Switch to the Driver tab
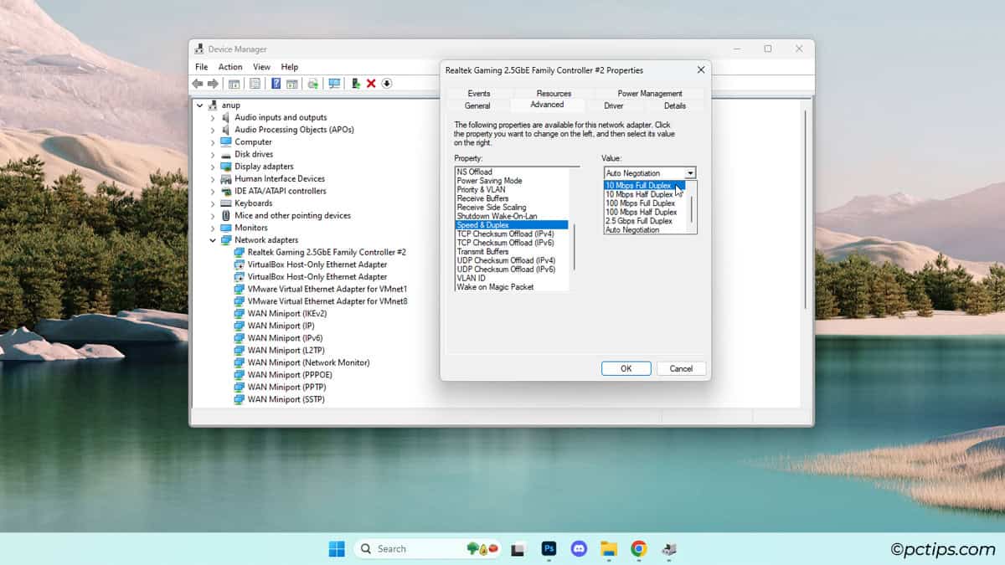1005x565 pixels. tap(614, 105)
